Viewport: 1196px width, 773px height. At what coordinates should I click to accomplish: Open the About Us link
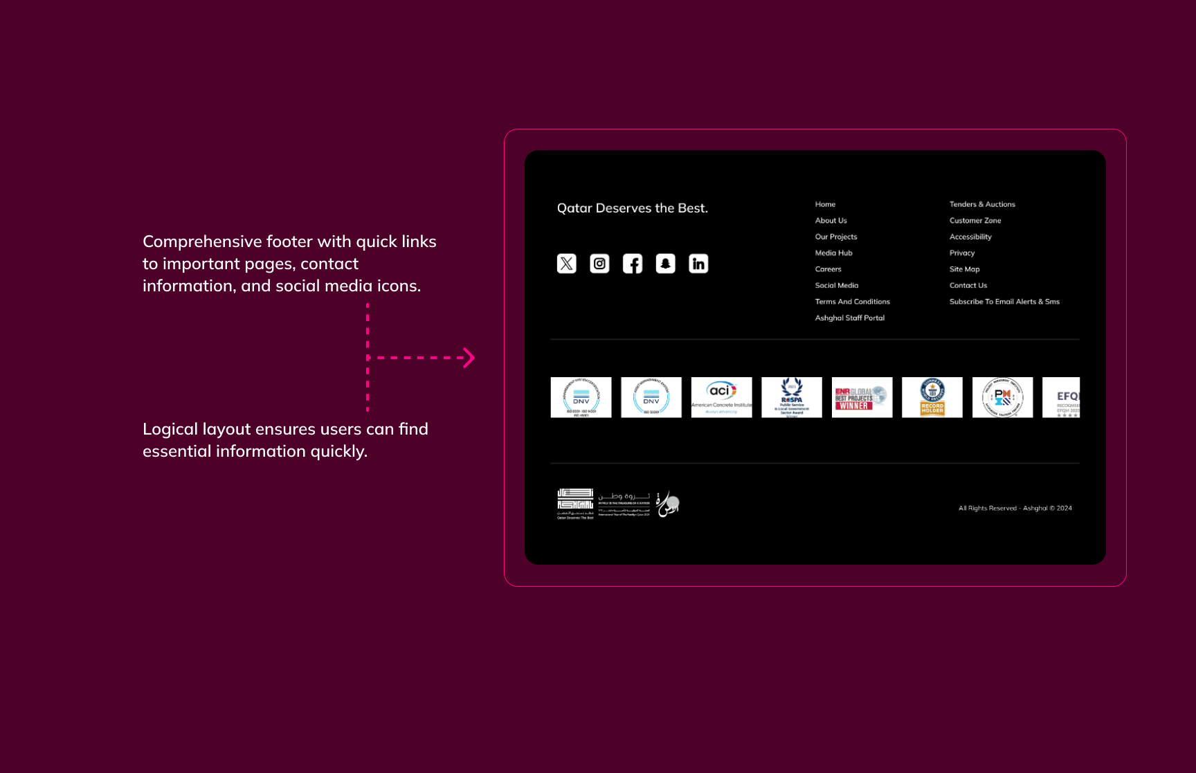(x=831, y=221)
